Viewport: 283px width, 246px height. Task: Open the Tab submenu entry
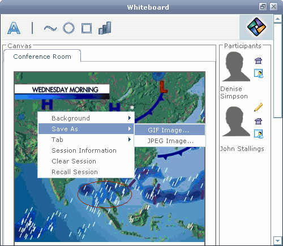(x=87, y=140)
